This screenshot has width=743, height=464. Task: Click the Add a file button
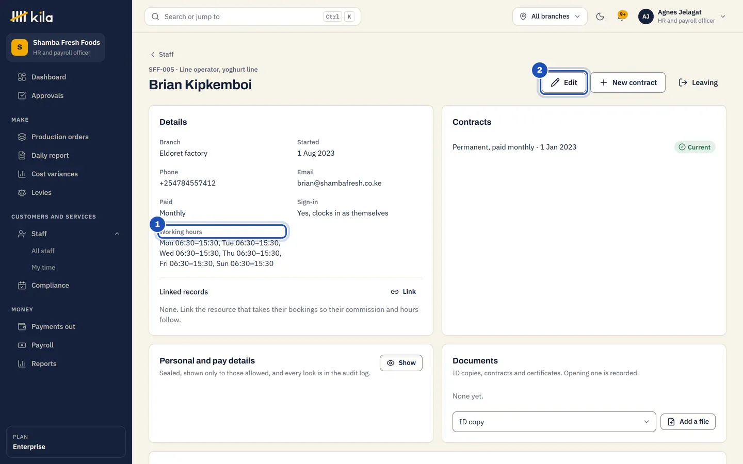point(688,422)
